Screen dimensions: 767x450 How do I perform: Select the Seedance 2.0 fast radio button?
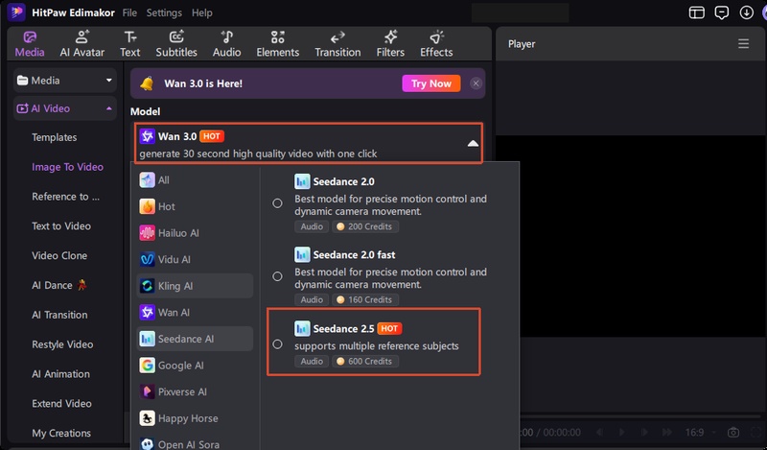click(x=277, y=276)
